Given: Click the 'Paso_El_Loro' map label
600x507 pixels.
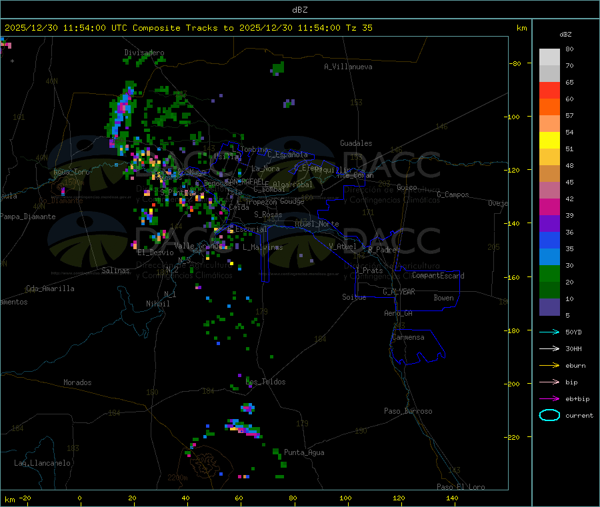Looking at the screenshot, I should click(x=461, y=487).
